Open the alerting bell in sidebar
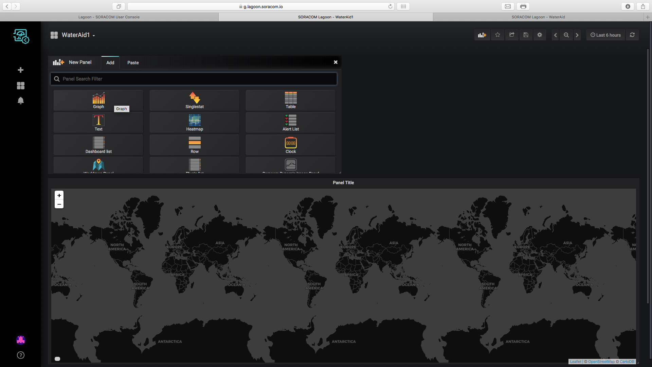The width and height of the screenshot is (652, 367). pyautogui.click(x=21, y=101)
